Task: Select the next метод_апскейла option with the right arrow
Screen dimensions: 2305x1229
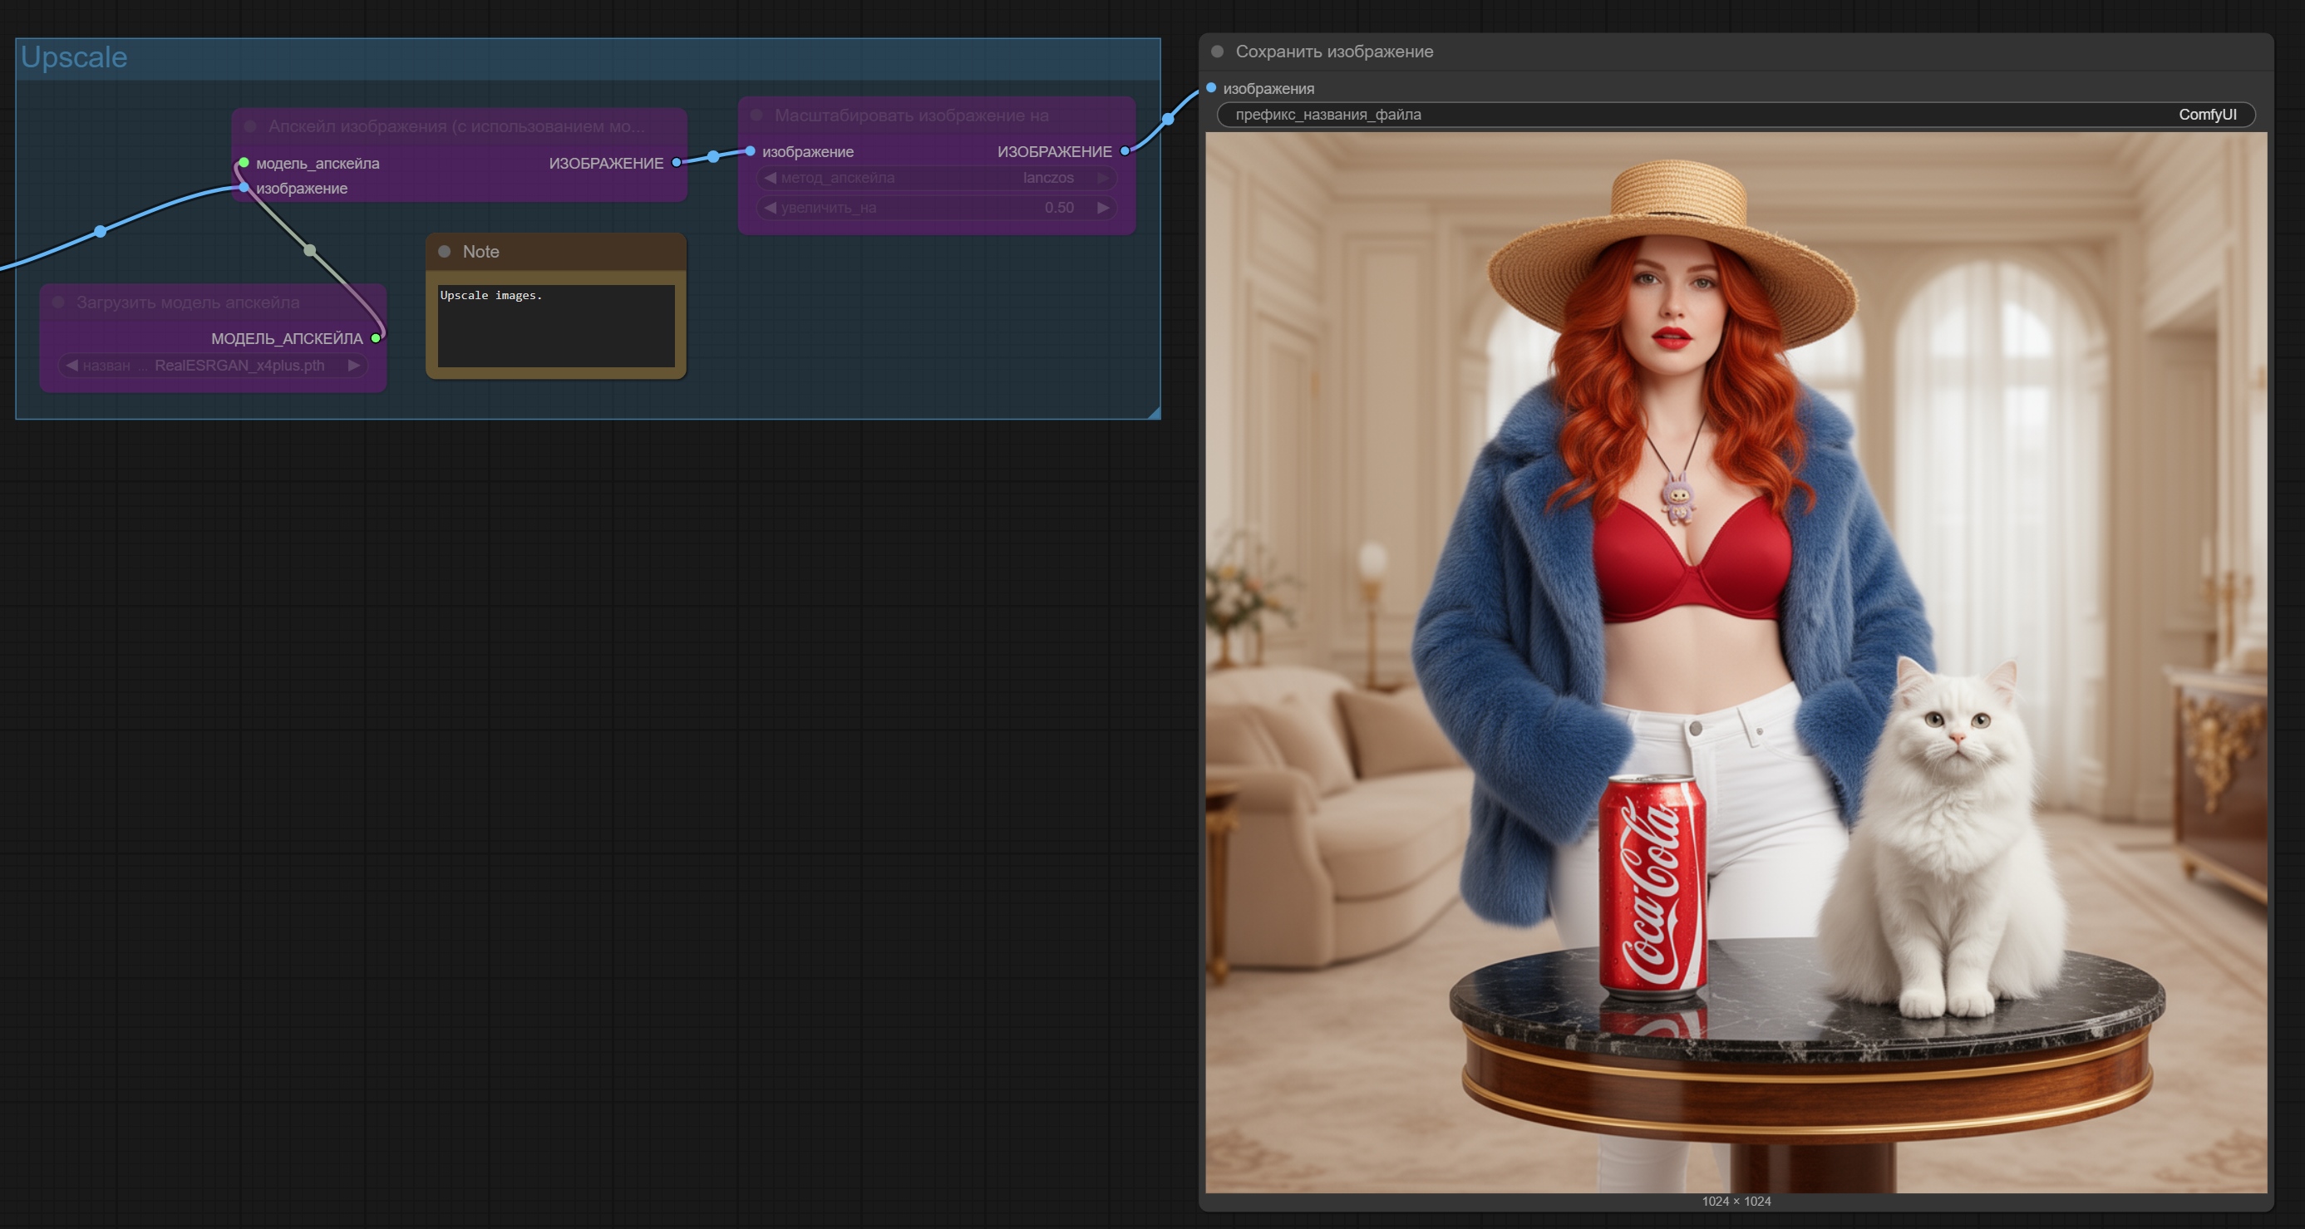Action: click(1103, 178)
